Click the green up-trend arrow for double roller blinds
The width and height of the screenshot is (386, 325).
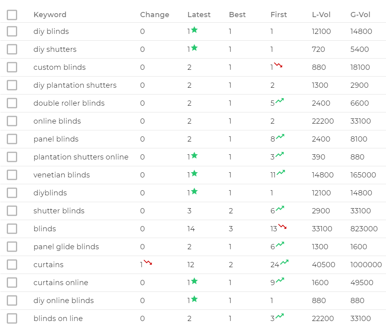[280, 101]
